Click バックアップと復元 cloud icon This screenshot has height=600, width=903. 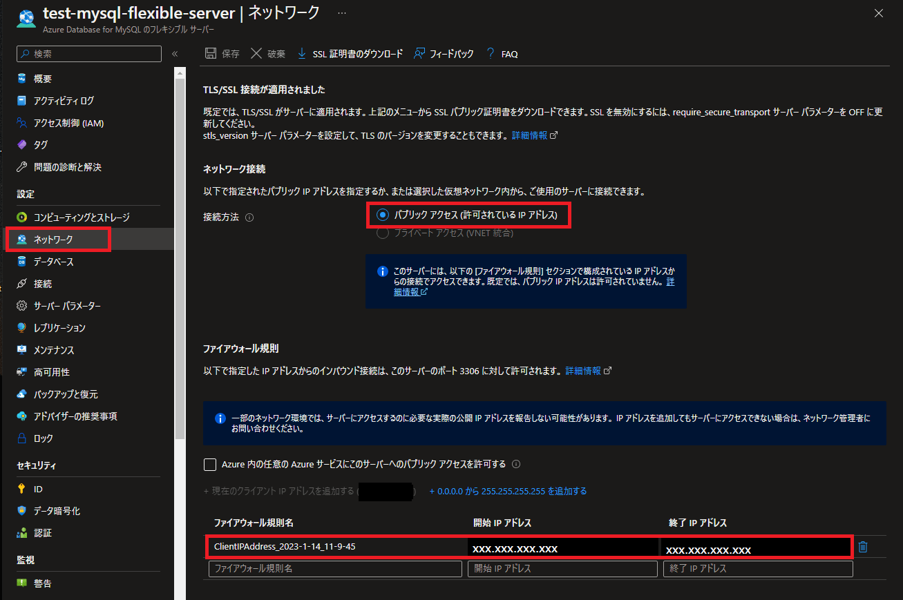click(x=21, y=394)
